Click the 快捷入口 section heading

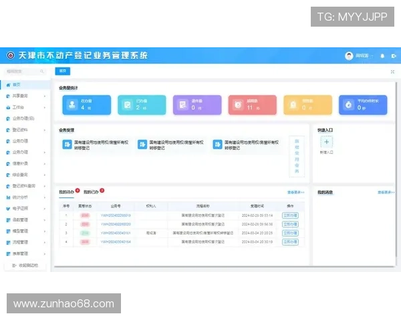tap(325, 130)
